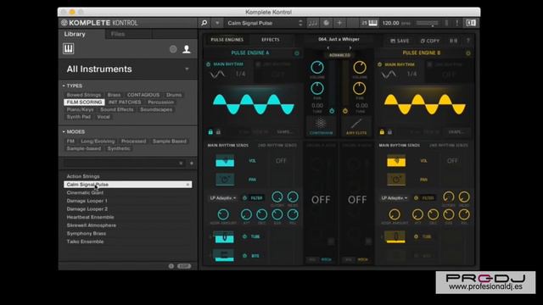Toggle Pulse Engine B power button
543x305 pixels.
point(468,53)
